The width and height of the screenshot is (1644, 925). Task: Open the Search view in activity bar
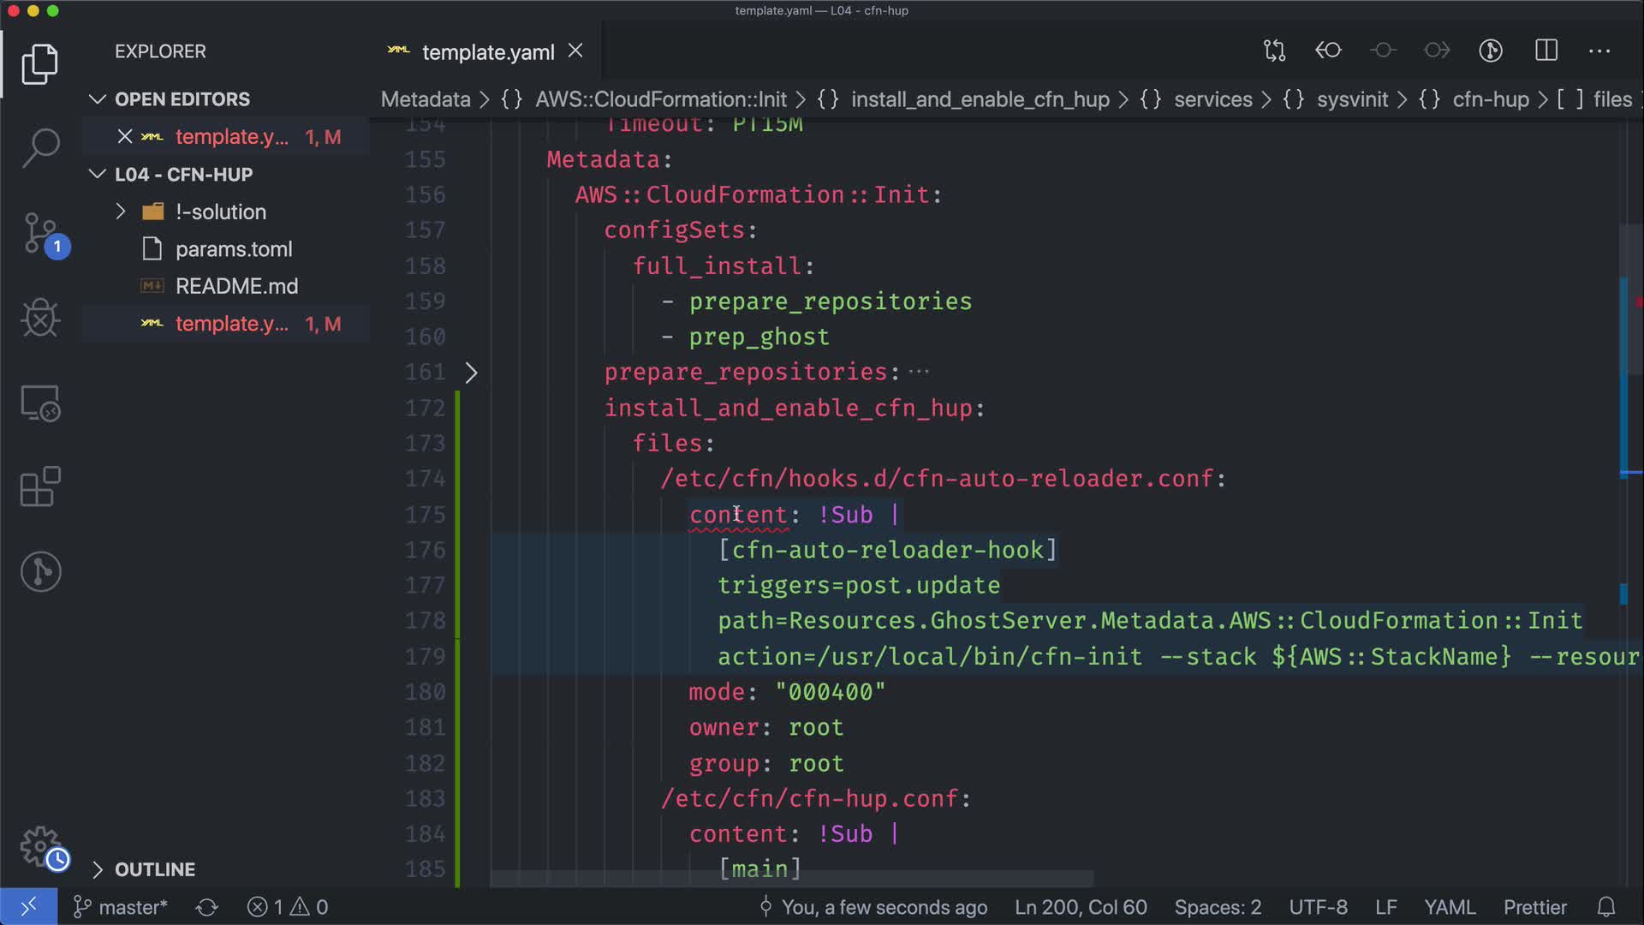coord(40,147)
